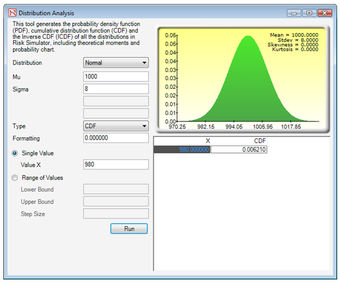Image resolution: width=340 pixels, height=284 pixels.
Task: Click the Upper Bound input field
Action: [116, 201]
